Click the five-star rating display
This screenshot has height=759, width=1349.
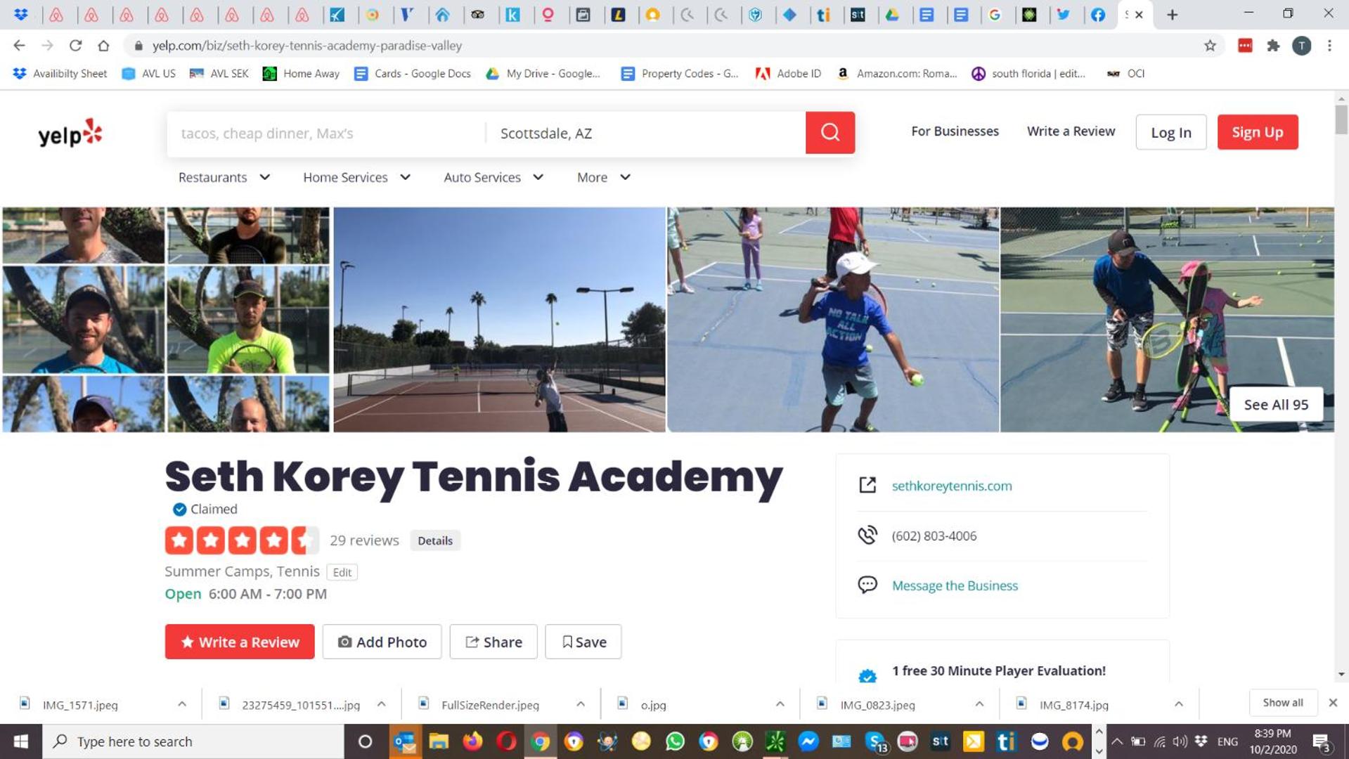(x=242, y=540)
